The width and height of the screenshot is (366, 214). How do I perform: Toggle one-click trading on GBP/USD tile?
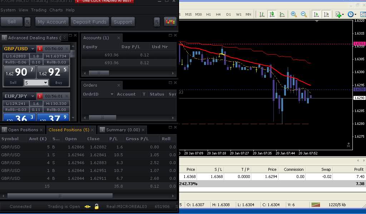(x=40, y=49)
